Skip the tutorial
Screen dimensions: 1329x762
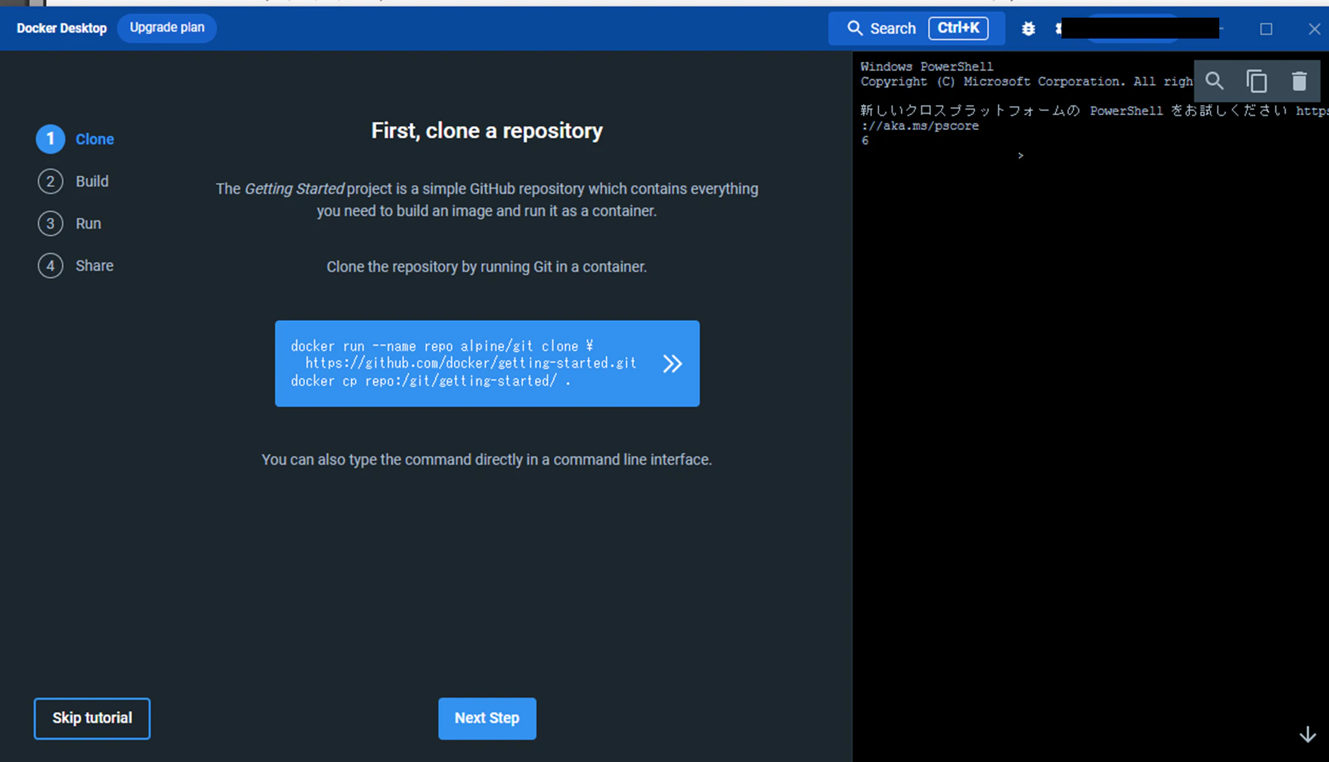92,719
